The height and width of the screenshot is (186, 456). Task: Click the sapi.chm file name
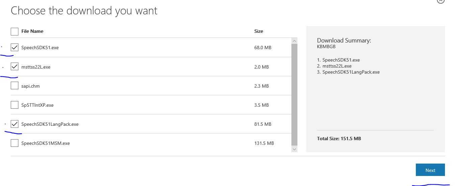(x=30, y=86)
